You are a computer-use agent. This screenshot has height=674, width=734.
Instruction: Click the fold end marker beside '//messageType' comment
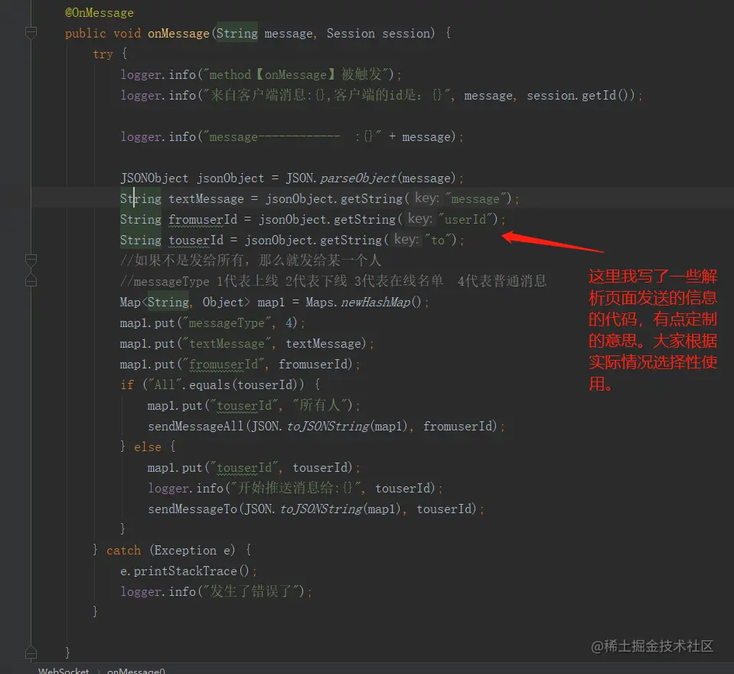(31, 281)
